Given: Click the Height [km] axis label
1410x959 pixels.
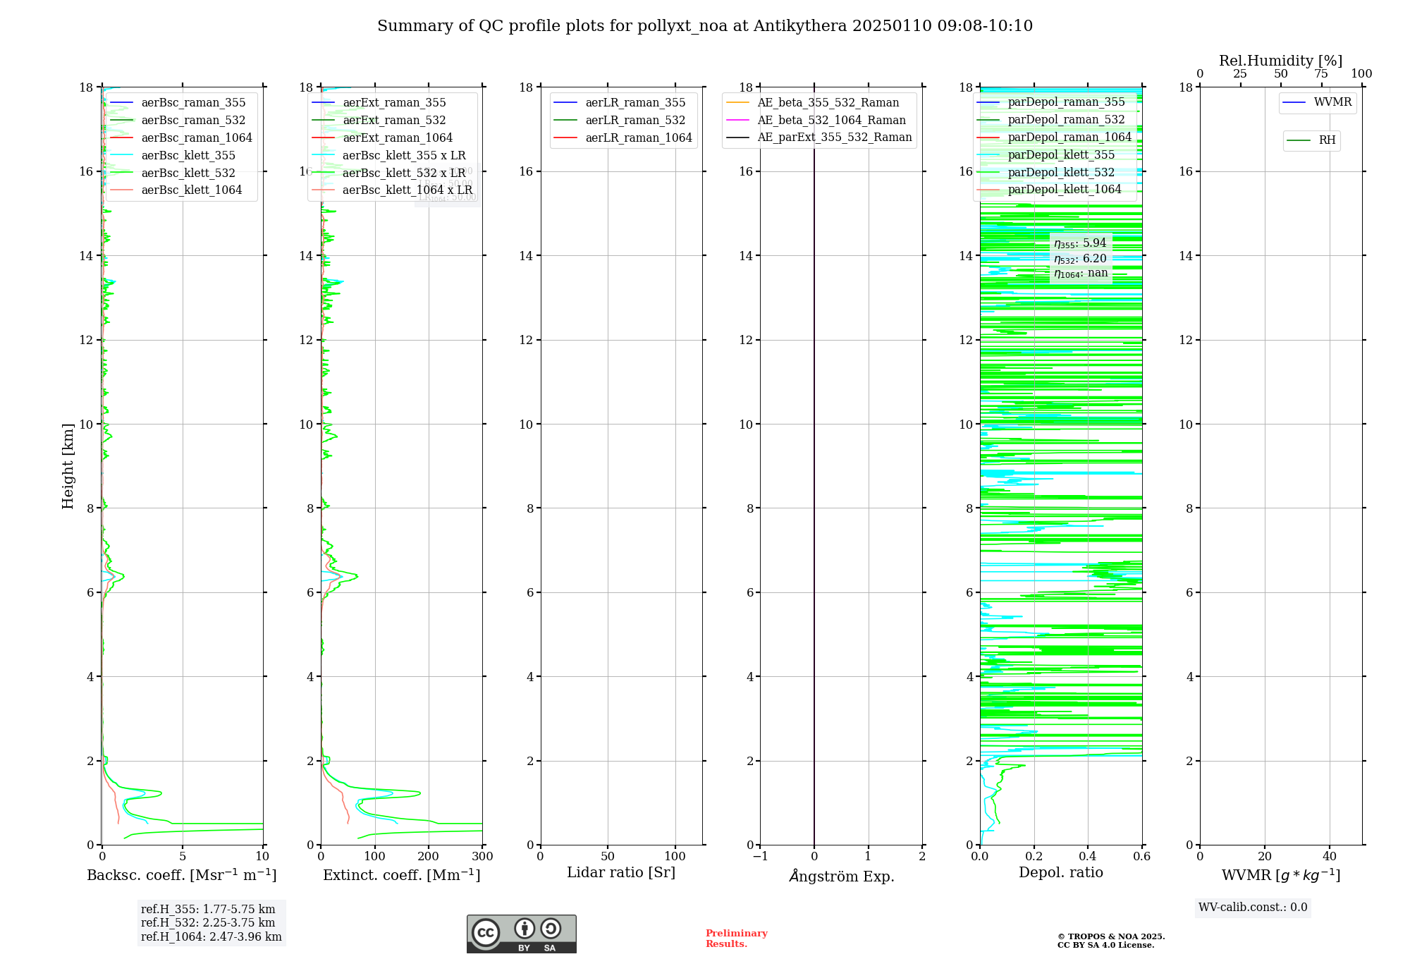Looking at the screenshot, I should click(68, 466).
